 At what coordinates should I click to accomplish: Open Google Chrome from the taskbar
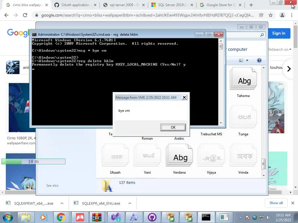point(61,217)
